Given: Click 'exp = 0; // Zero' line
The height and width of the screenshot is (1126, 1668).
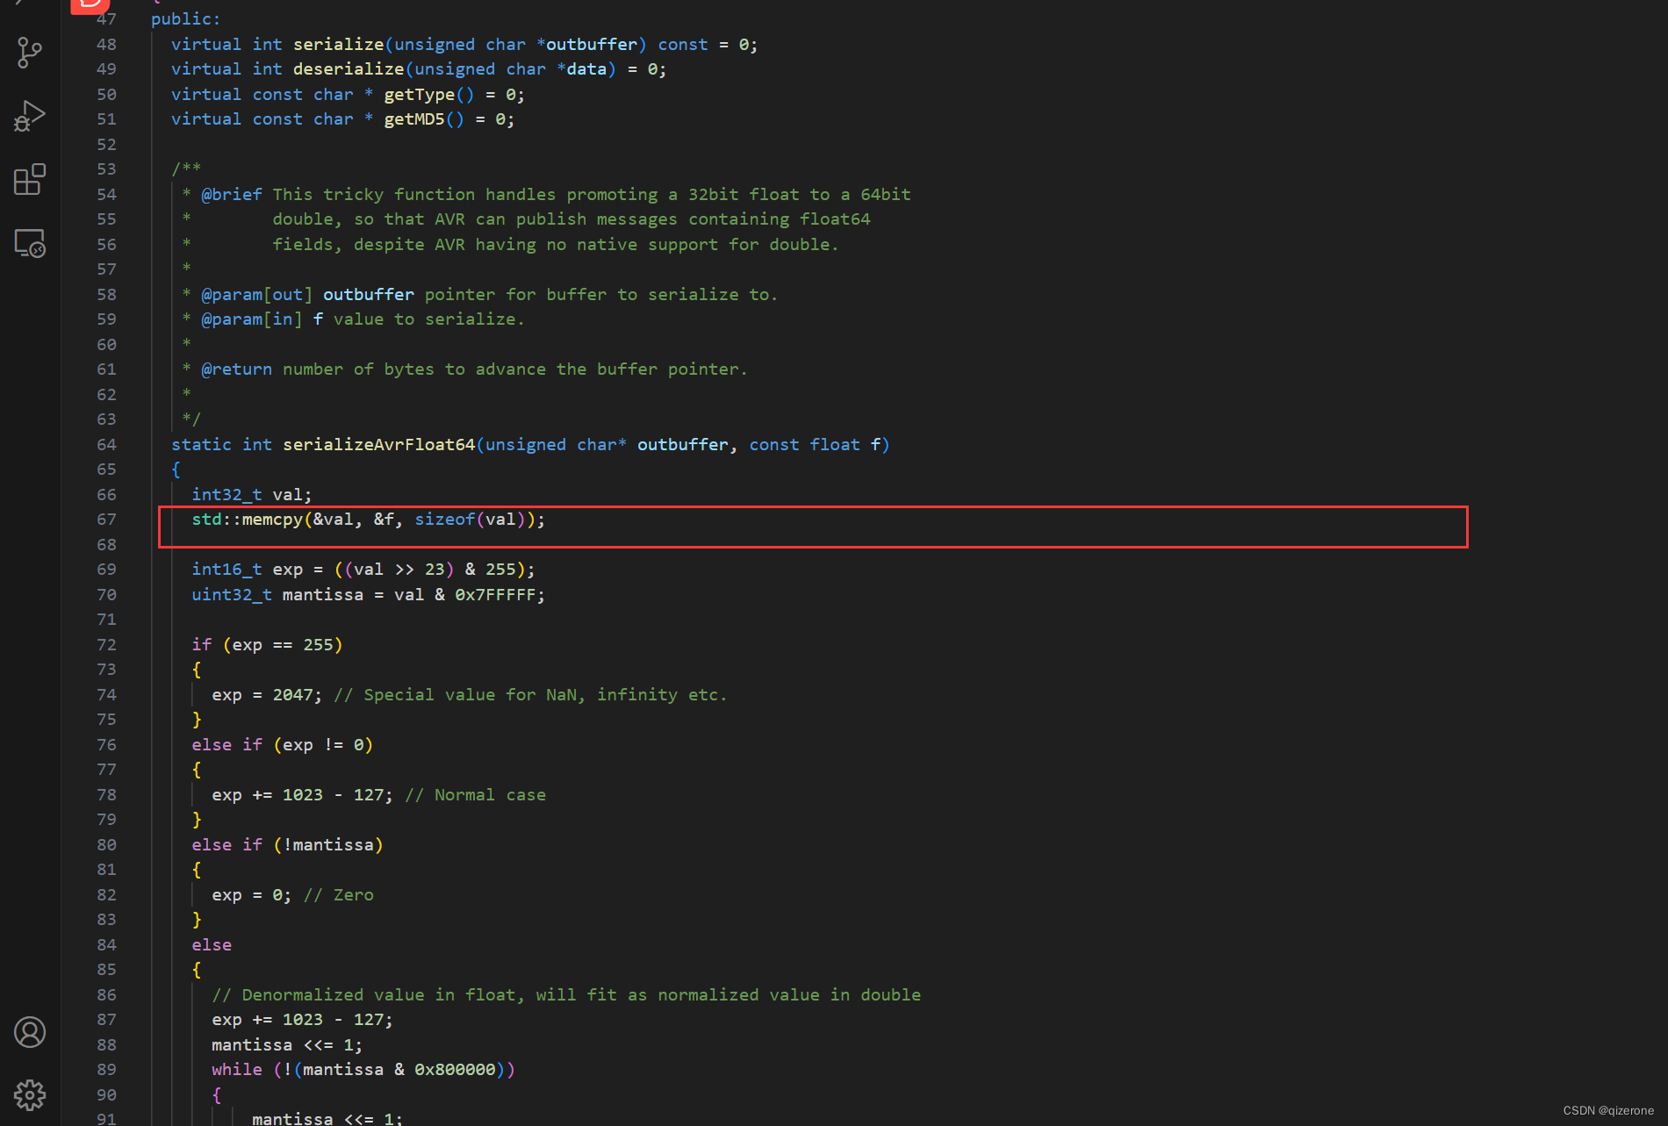Looking at the screenshot, I should click(292, 895).
